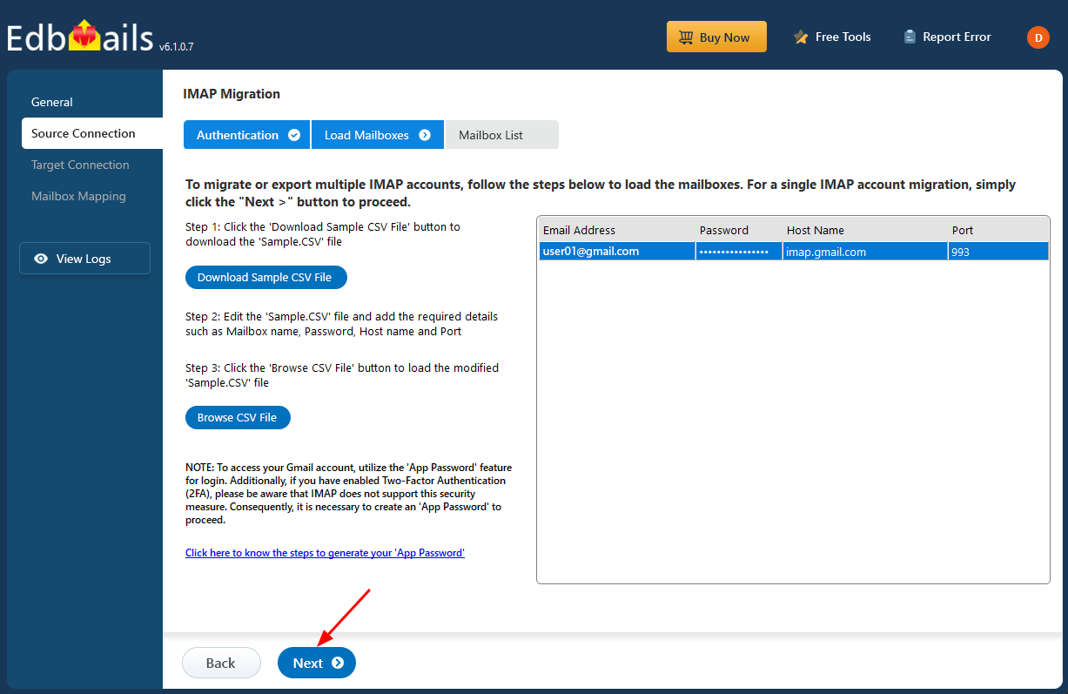Screen dimensions: 1068x694
Task: Select Source Connection in sidebar
Action: (84, 133)
